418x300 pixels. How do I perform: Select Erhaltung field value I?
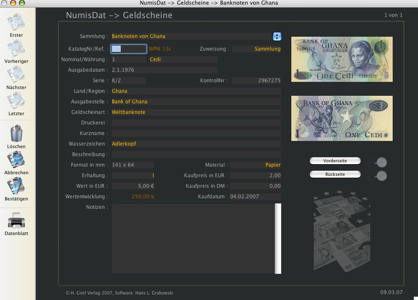coord(133,176)
